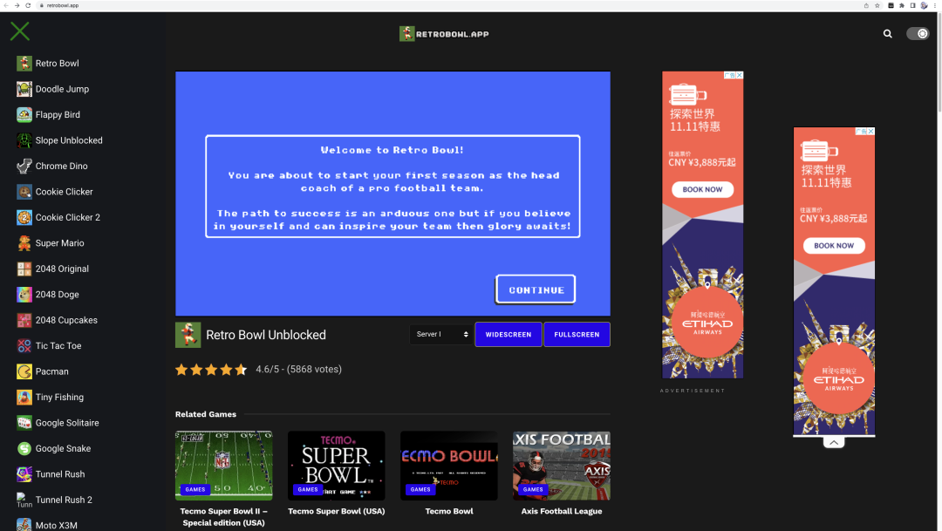This screenshot has width=942, height=531.
Task: Open Chrome Dino icon in sidebar
Action: [x=24, y=166]
